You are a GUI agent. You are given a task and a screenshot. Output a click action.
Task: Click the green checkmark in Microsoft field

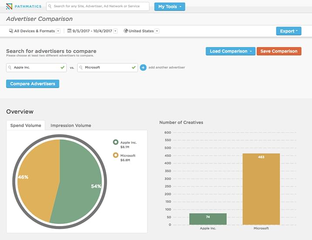click(x=134, y=68)
